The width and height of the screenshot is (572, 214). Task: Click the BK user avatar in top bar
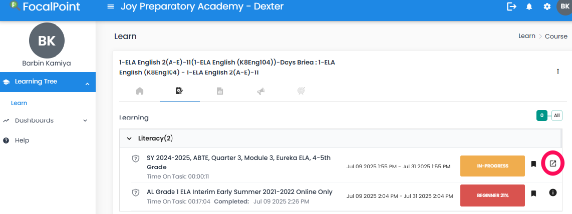click(564, 7)
